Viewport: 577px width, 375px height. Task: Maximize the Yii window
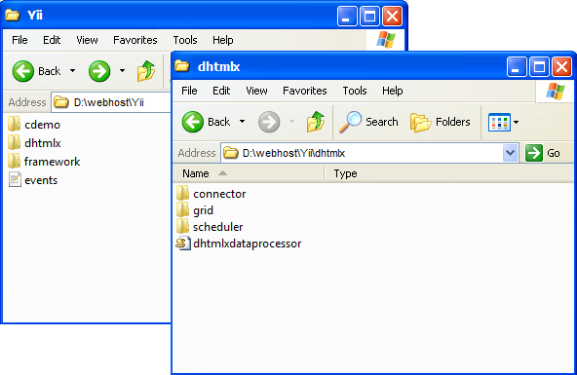(x=369, y=17)
